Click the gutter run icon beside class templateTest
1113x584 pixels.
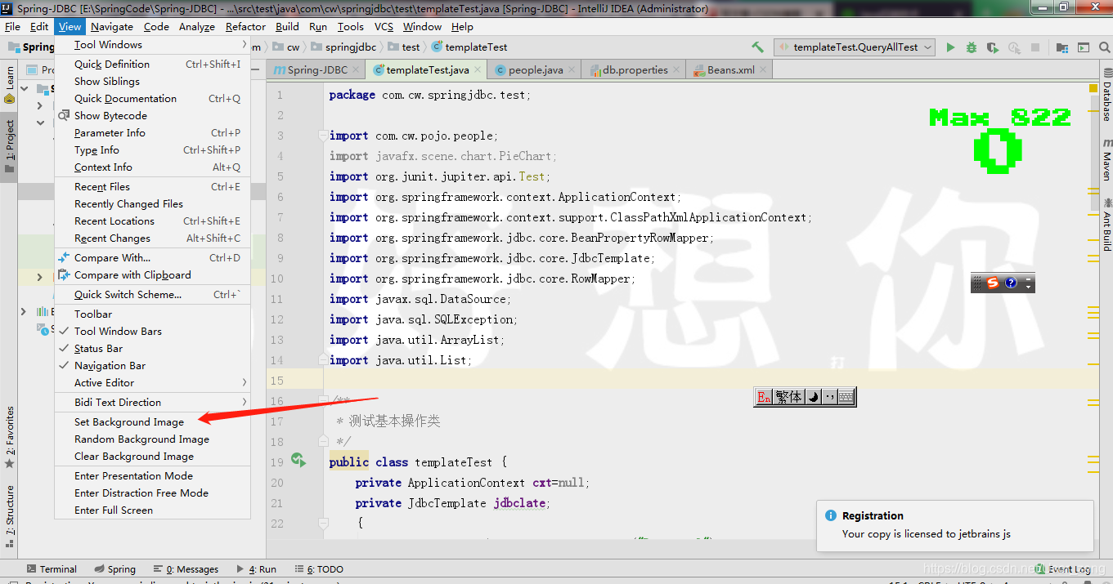pos(298,461)
